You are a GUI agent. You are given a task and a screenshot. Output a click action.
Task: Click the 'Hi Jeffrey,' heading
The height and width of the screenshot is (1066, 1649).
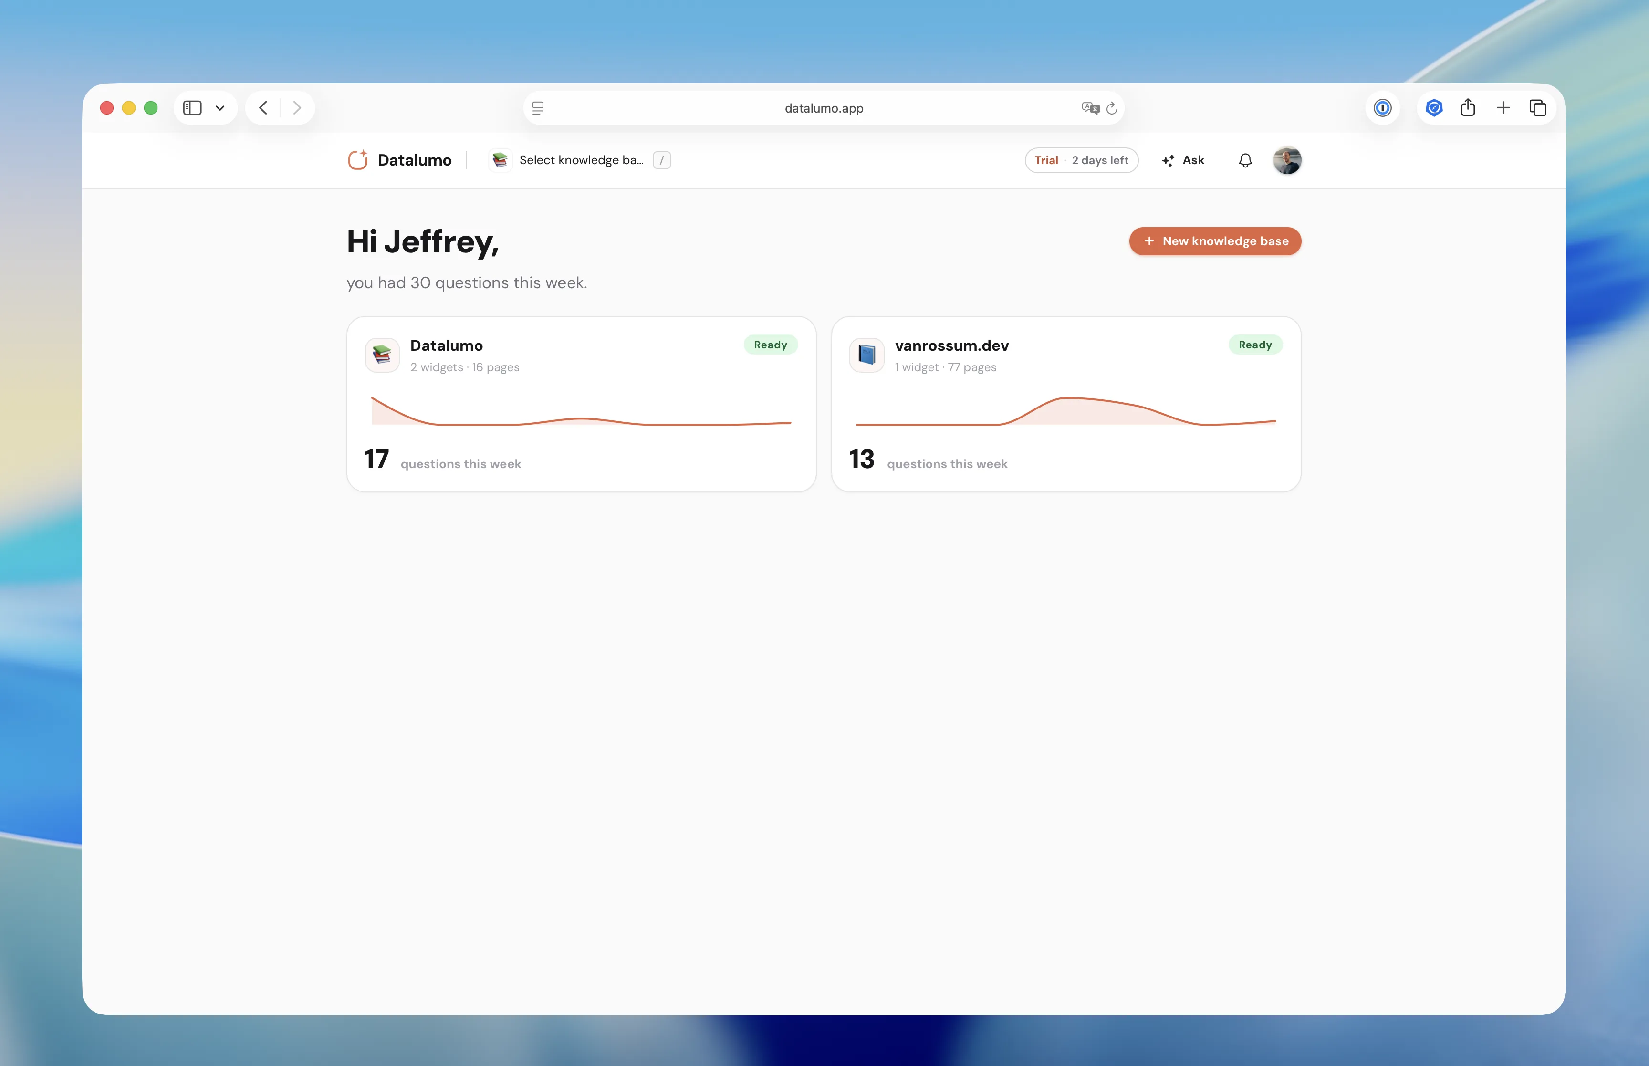tap(423, 242)
